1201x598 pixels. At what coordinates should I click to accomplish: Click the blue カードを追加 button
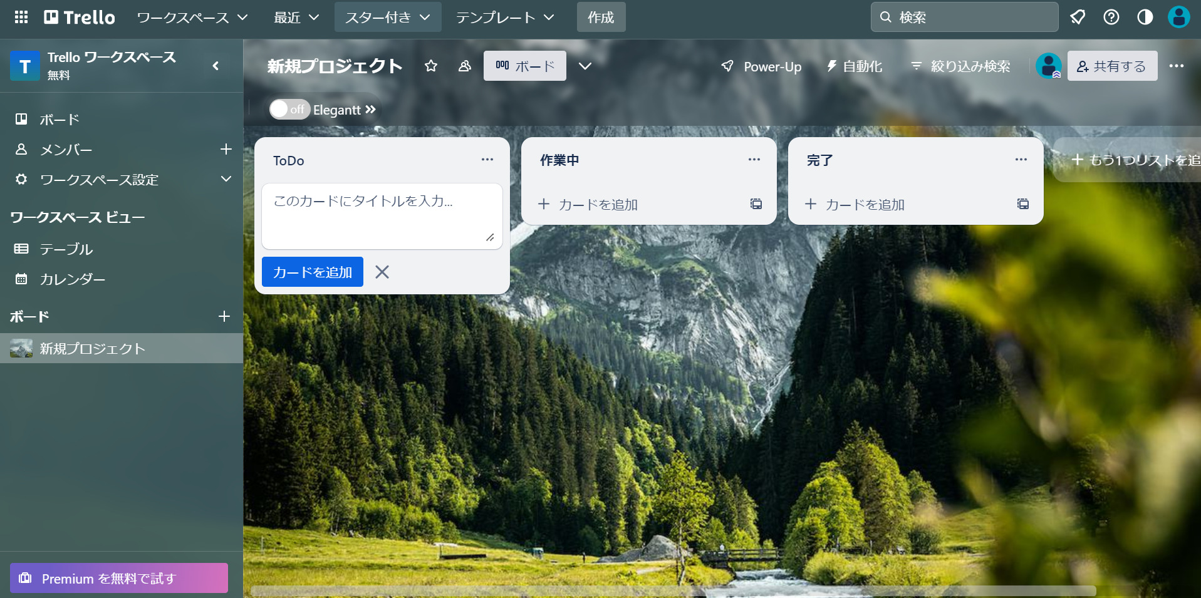312,271
